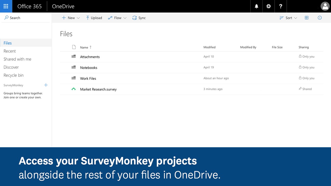Open the Office 365 link
The height and width of the screenshot is (186, 331).
click(29, 6)
